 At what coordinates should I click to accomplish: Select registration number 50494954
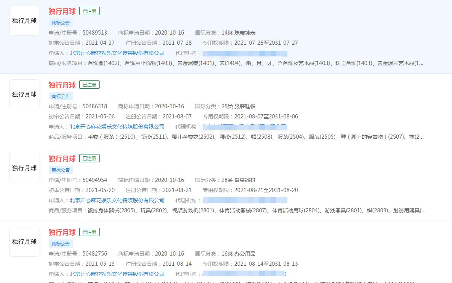point(95,180)
